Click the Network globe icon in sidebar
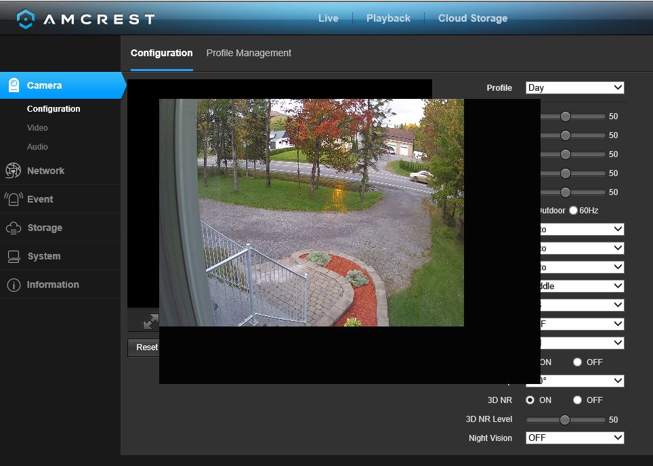653x466 pixels. pyautogui.click(x=14, y=171)
